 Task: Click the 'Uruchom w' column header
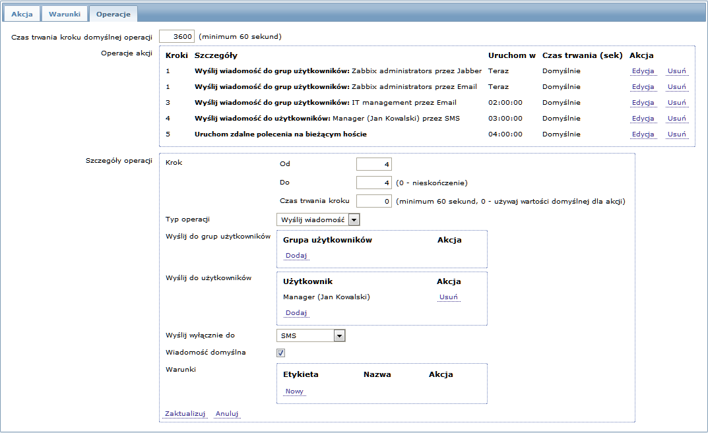[x=511, y=55]
